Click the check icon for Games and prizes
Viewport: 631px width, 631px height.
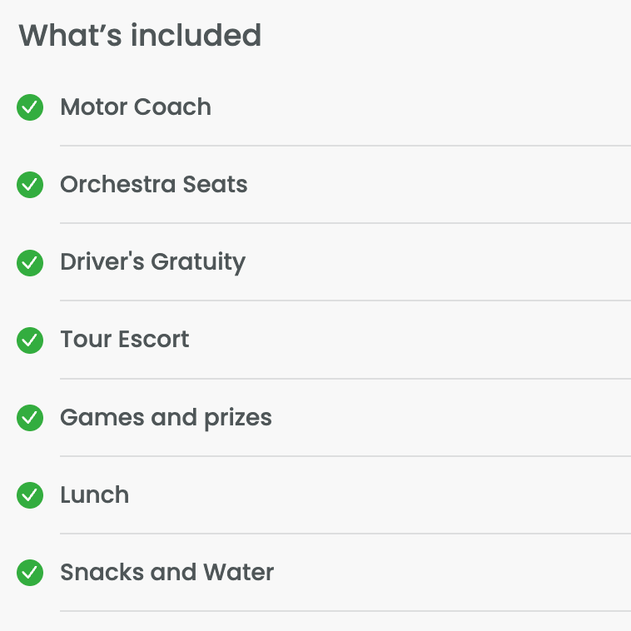point(30,418)
